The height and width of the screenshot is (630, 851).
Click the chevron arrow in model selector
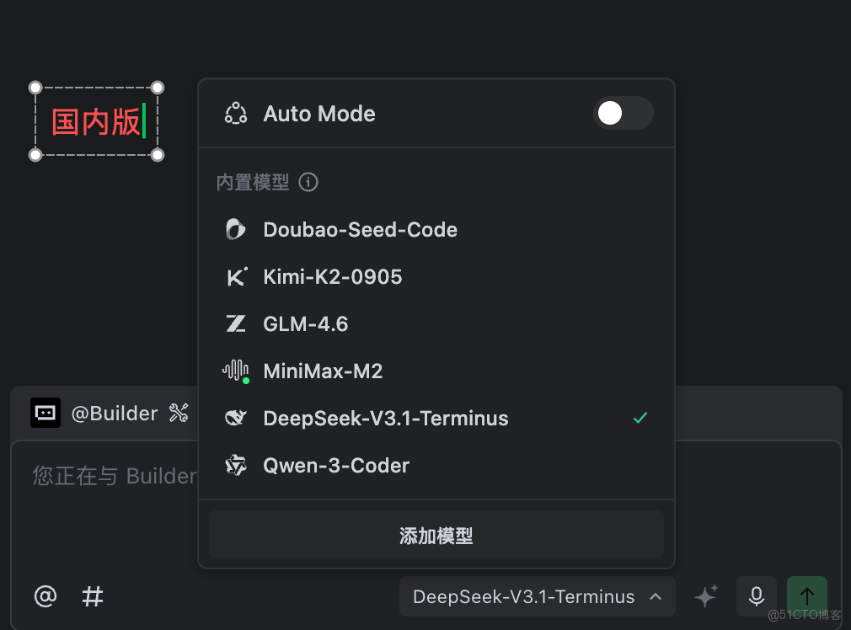[x=656, y=597]
